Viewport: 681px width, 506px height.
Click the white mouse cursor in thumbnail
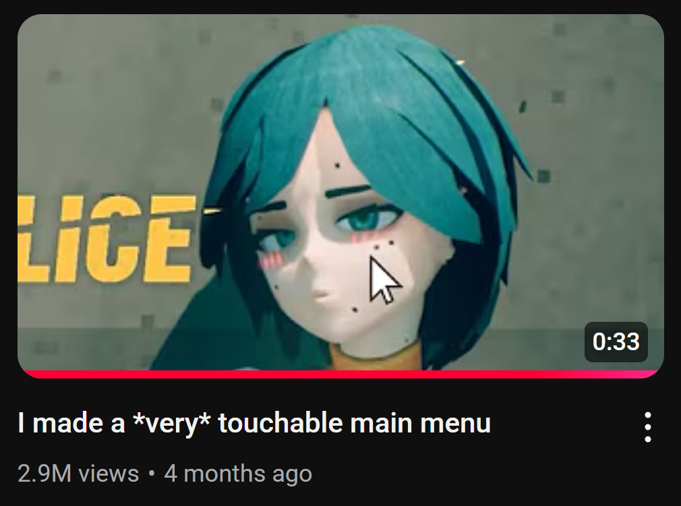pos(384,279)
